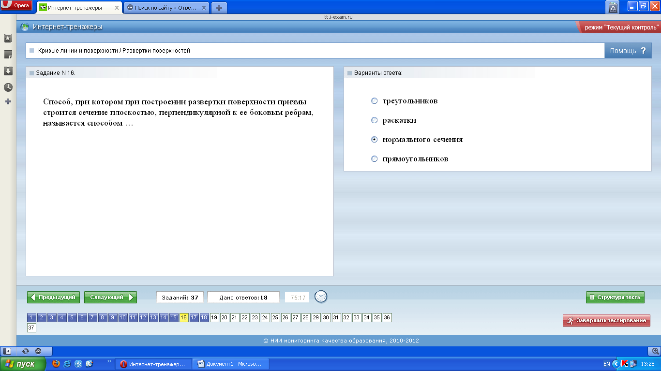This screenshot has width=661, height=371.
Task: Open the history clock panel in sidebar
Action: pyautogui.click(x=8, y=87)
